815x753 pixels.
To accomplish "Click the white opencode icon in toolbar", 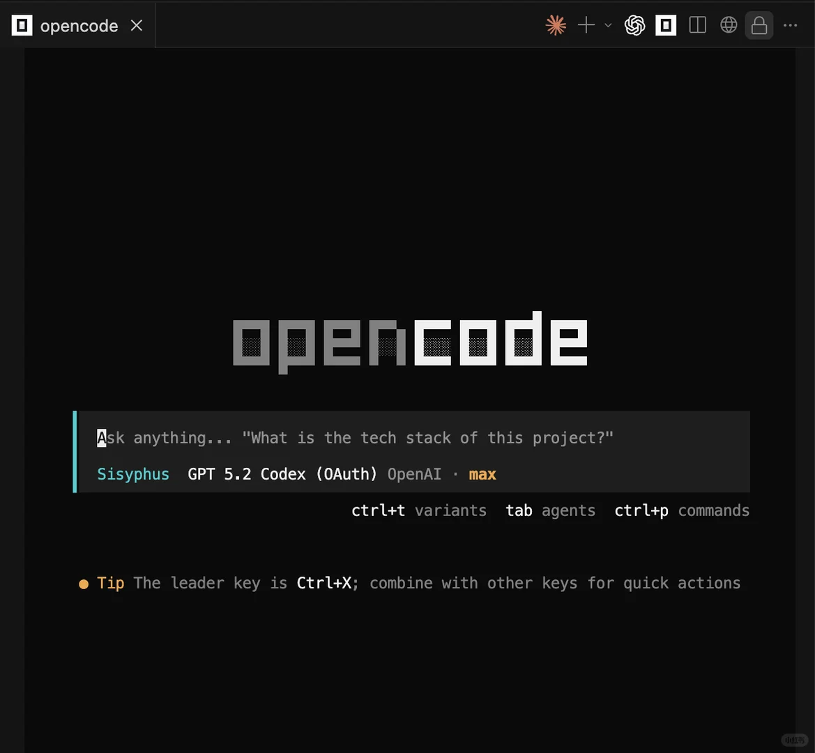I will coord(665,25).
